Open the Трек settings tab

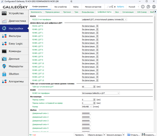click(x=76, y=12)
